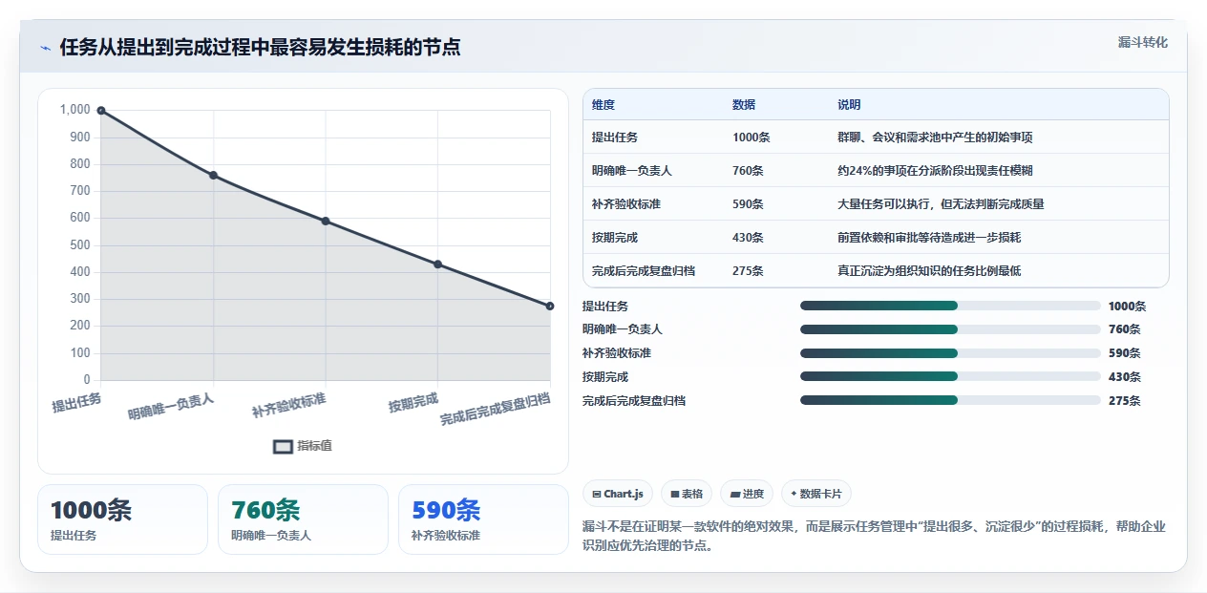Click description 真正沉淀为组织知识的任务比例最低

pyautogui.click(x=929, y=271)
